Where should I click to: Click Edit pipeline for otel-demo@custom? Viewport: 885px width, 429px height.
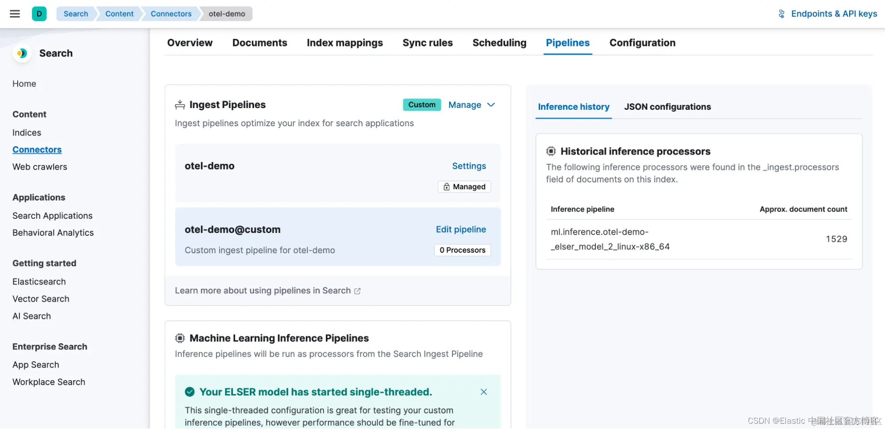(x=460, y=229)
